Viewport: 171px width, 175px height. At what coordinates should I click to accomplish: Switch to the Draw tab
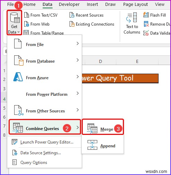click(x=110, y=4)
